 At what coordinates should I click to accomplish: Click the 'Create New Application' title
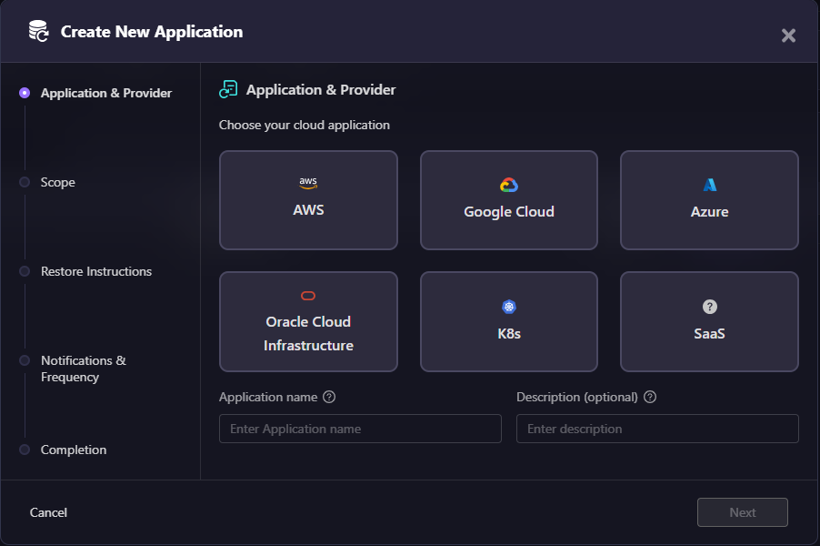(152, 32)
